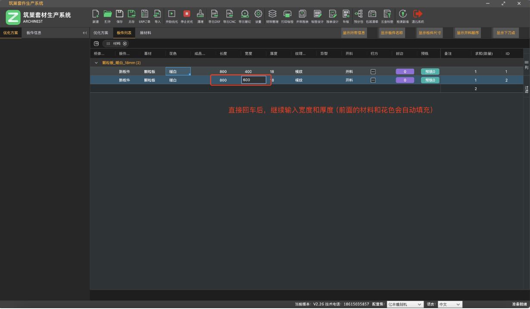Screen dimensions: 530x309
Task: Click the 显示下刀点 button
Action: point(505,33)
